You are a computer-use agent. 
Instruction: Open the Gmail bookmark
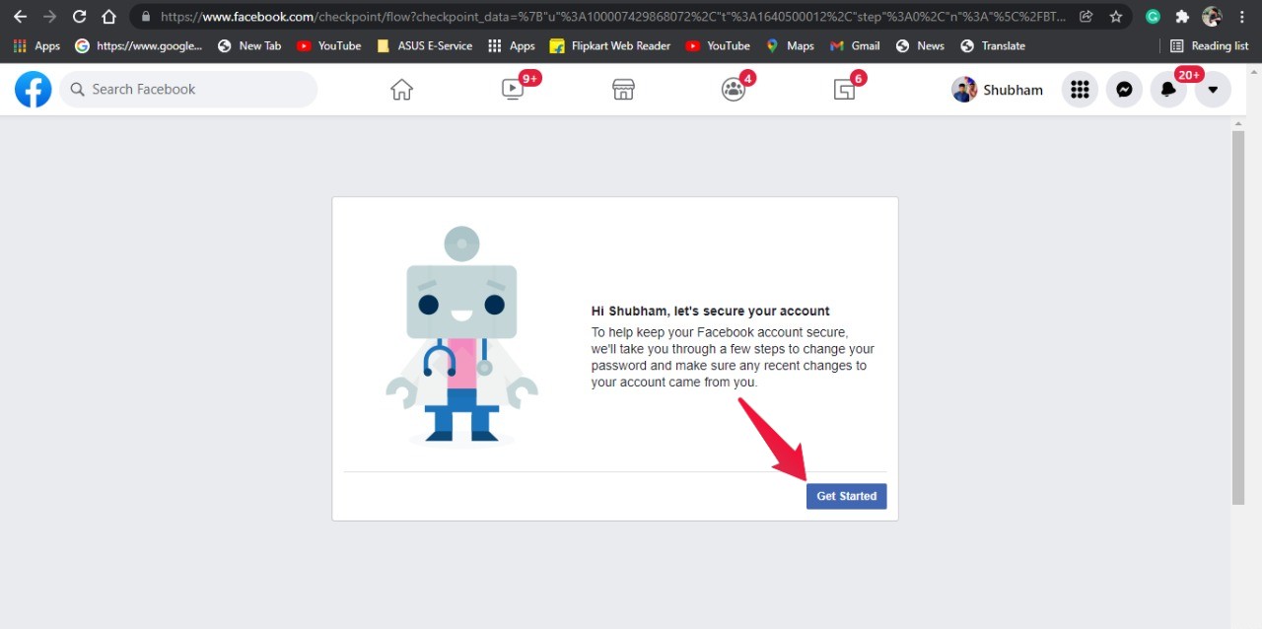855,45
